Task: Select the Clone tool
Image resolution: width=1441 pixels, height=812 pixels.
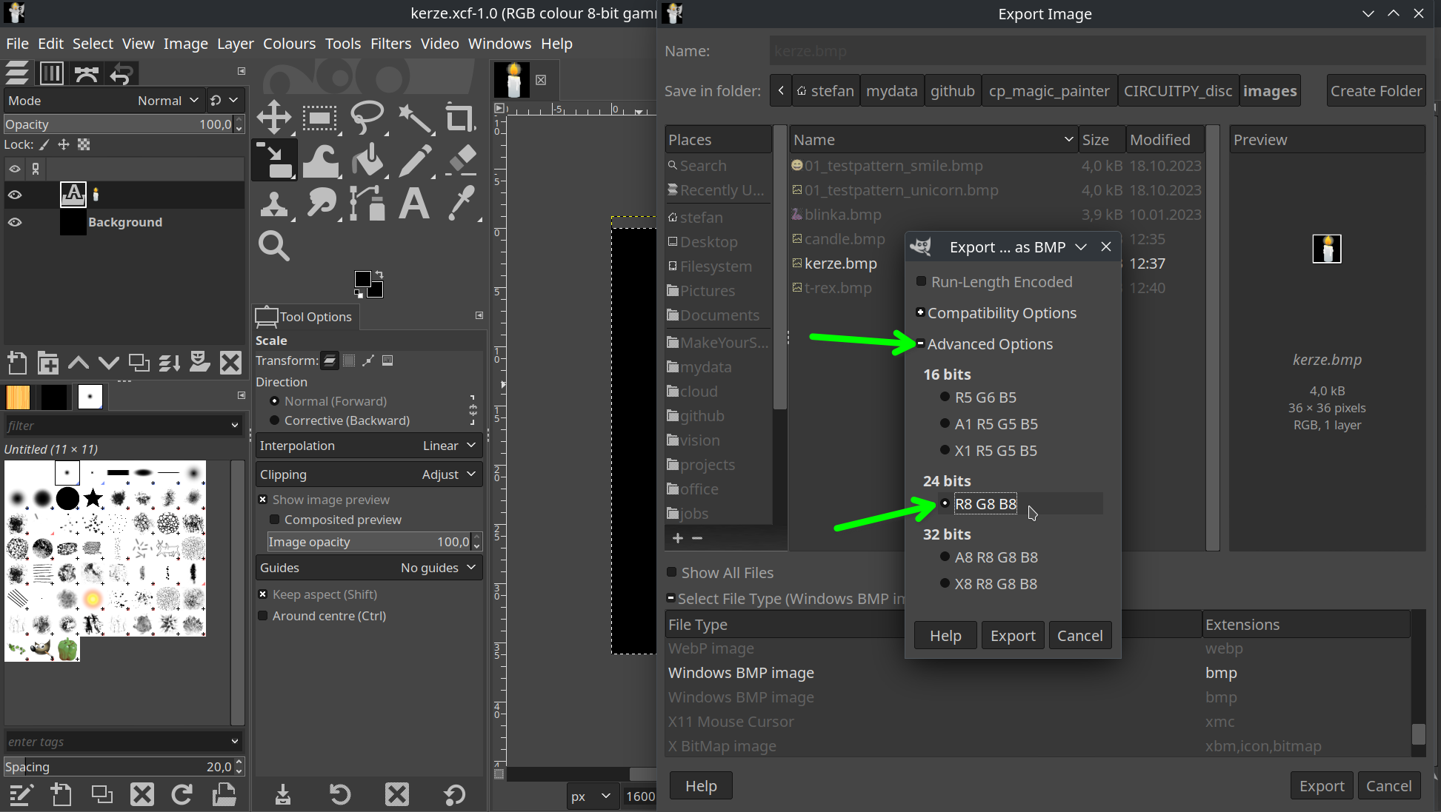Action: 274,203
